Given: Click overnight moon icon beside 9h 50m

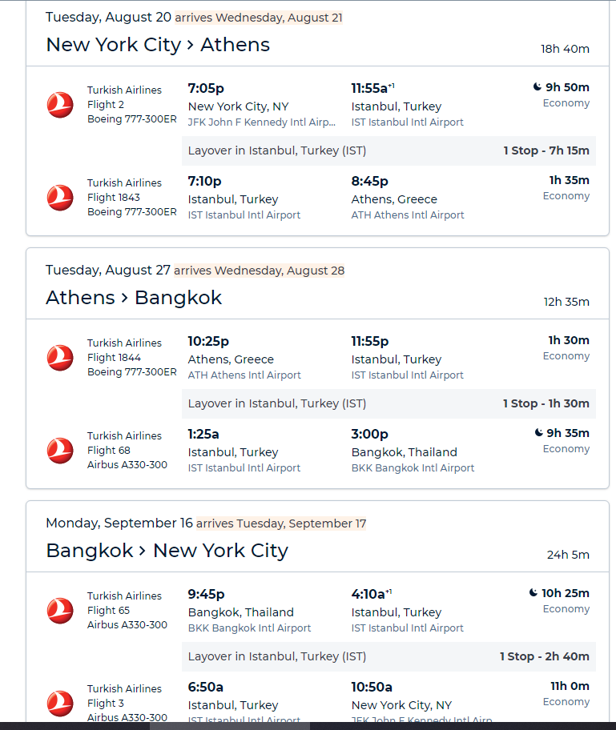Looking at the screenshot, I should click(x=537, y=86).
